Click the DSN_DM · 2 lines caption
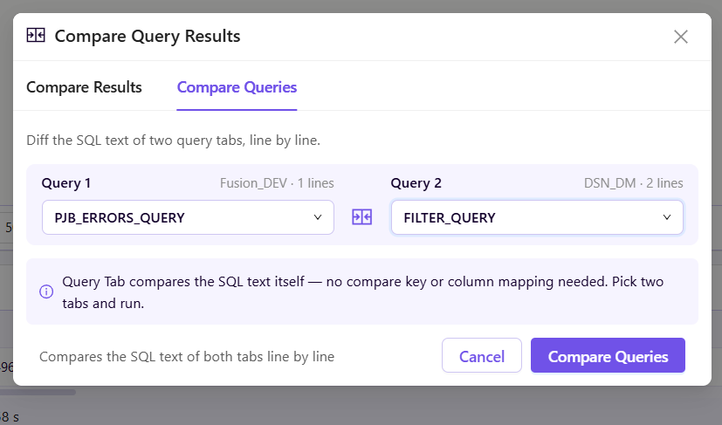This screenshot has height=425, width=722. tap(633, 183)
